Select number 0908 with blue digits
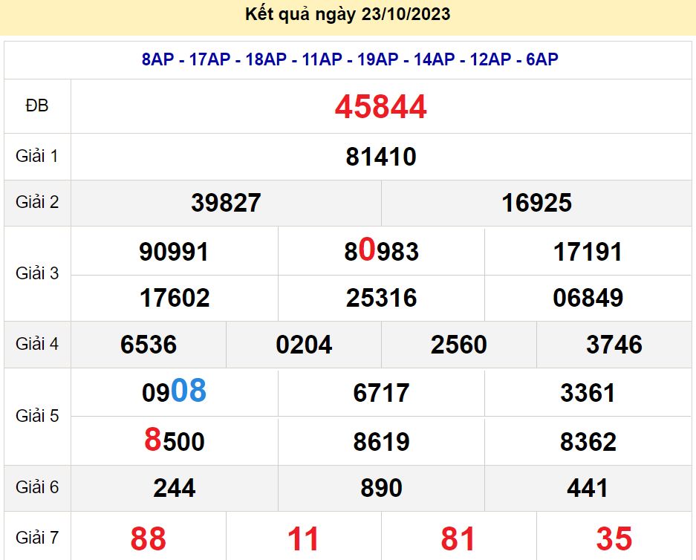Viewport: 696px width, 560px height. click(174, 391)
